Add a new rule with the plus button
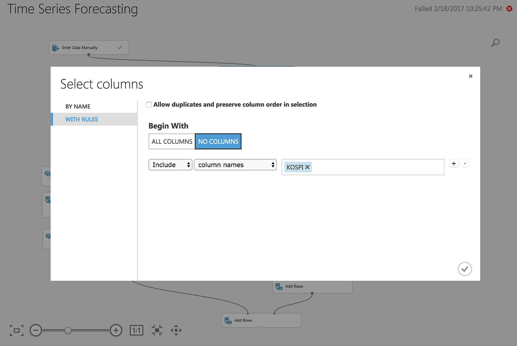This screenshot has height=346, width=517. (454, 163)
